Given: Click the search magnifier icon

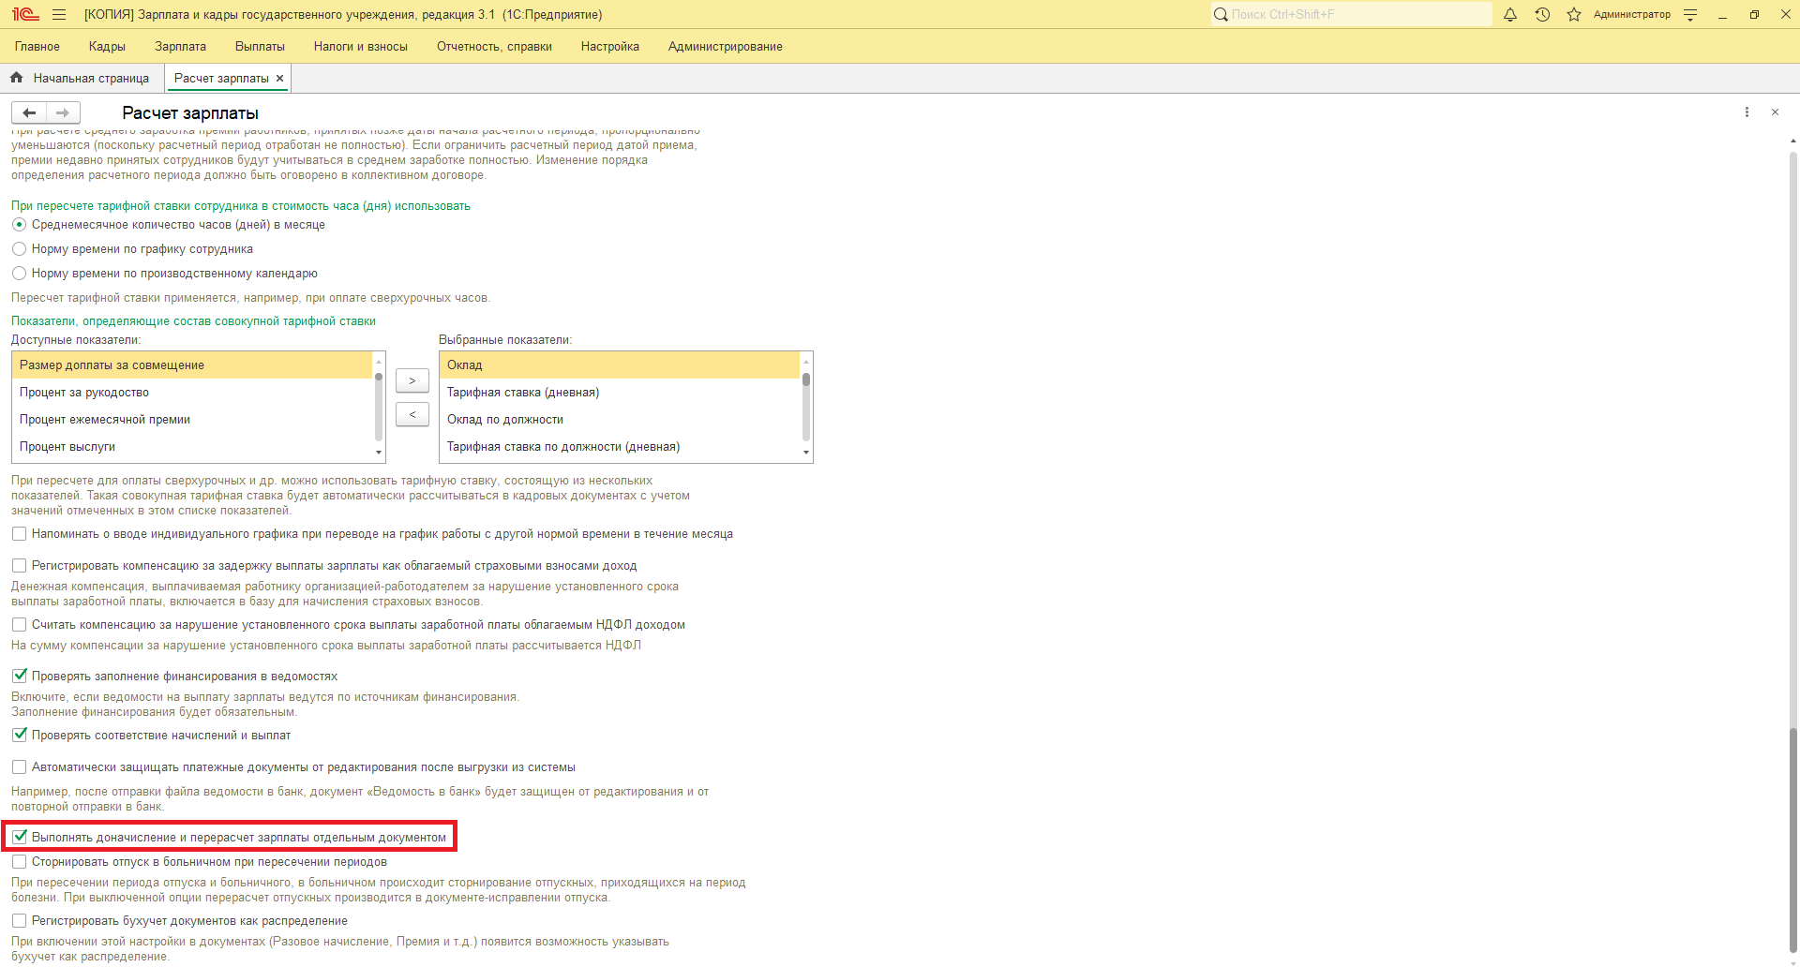Looking at the screenshot, I should [1221, 14].
